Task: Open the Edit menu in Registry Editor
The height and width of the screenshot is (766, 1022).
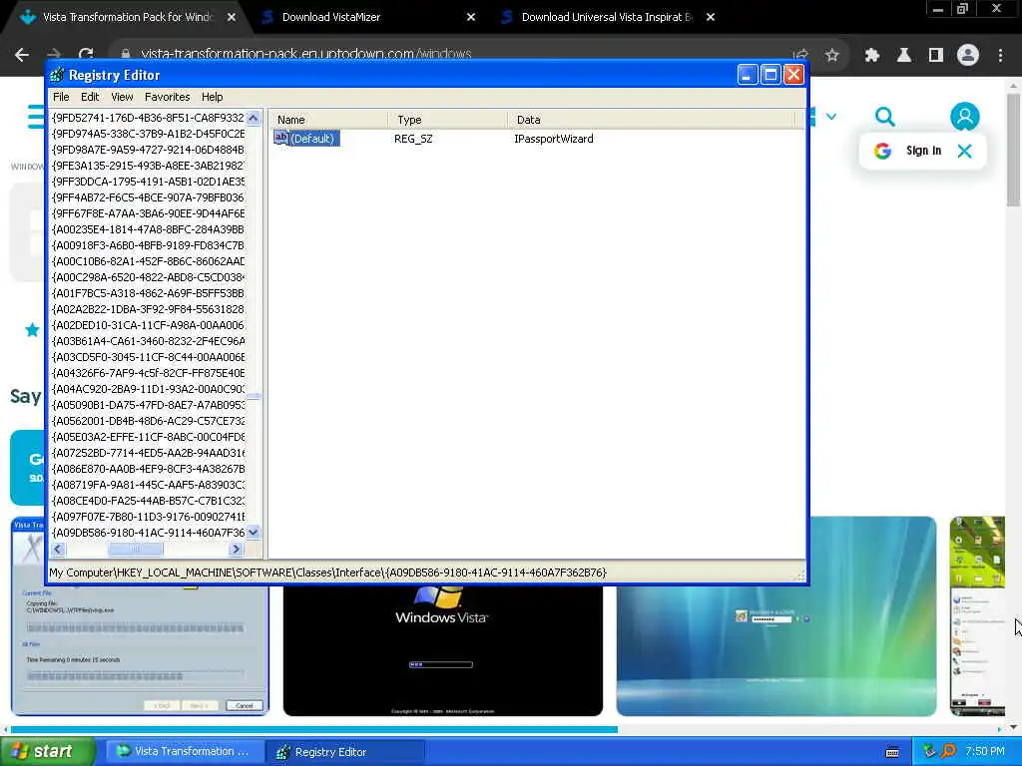Action: 90,97
